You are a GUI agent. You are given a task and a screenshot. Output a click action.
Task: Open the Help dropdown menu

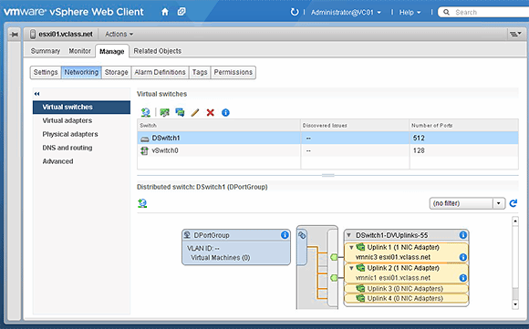coord(410,13)
